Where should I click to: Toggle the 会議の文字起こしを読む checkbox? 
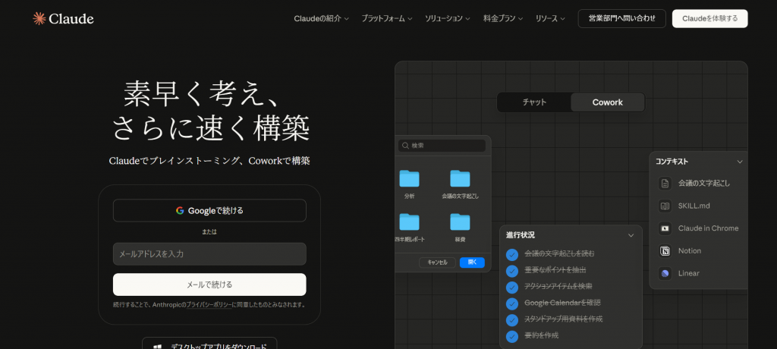512,253
